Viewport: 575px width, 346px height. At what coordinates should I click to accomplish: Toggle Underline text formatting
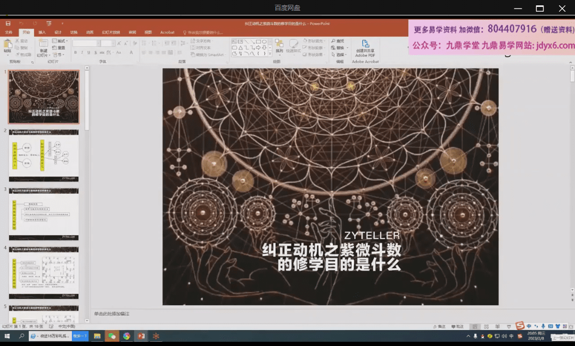pyautogui.click(x=88, y=53)
